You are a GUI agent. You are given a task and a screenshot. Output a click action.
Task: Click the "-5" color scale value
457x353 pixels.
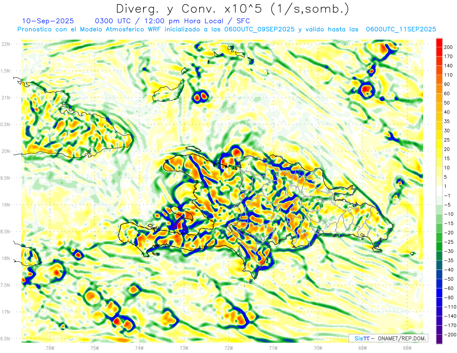[x=447, y=205]
